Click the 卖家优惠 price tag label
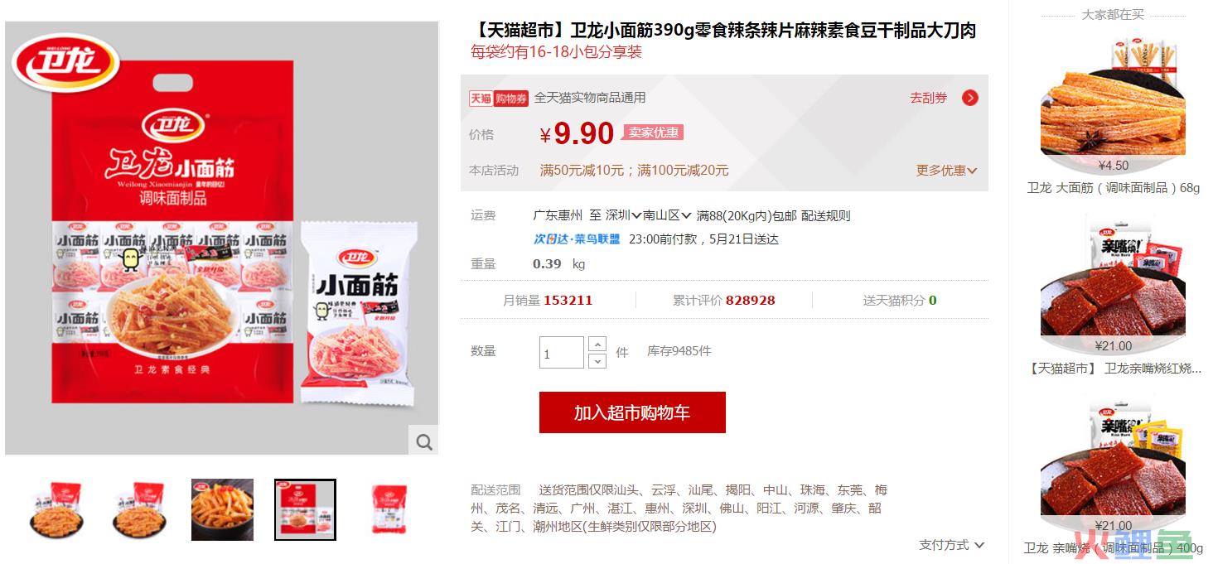This screenshot has width=1213, height=564. (x=653, y=133)
